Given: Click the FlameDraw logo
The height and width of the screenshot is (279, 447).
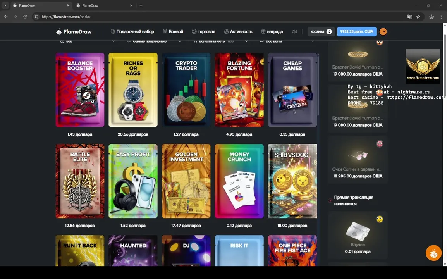Looking at the screenshot, I should click(x=74, y=32).
